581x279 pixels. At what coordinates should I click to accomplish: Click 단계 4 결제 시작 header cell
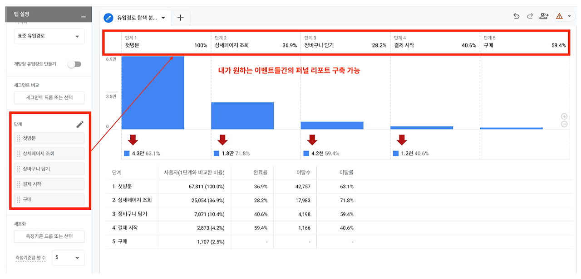click(435, 42)
